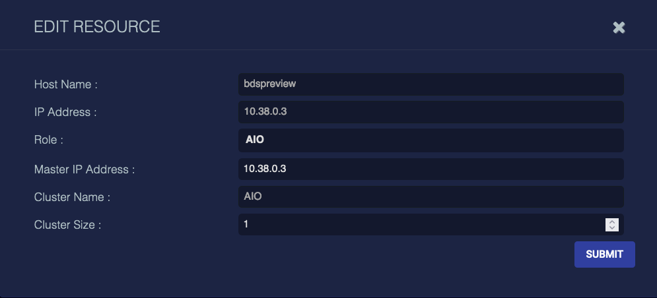Click the "IP Address :" label
The image size is (657, 298).
click(x=65, y=112)
